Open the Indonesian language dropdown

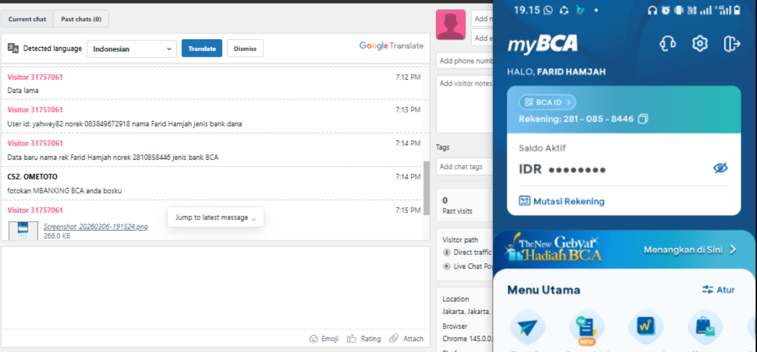pyautogui.click(x=132, y=49)
